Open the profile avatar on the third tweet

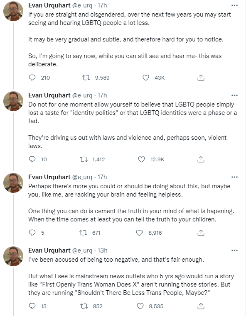pos(13,182)
